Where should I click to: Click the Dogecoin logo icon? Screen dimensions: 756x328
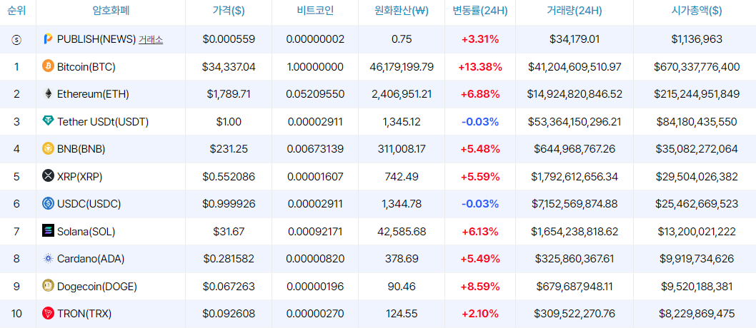(48, 286)
